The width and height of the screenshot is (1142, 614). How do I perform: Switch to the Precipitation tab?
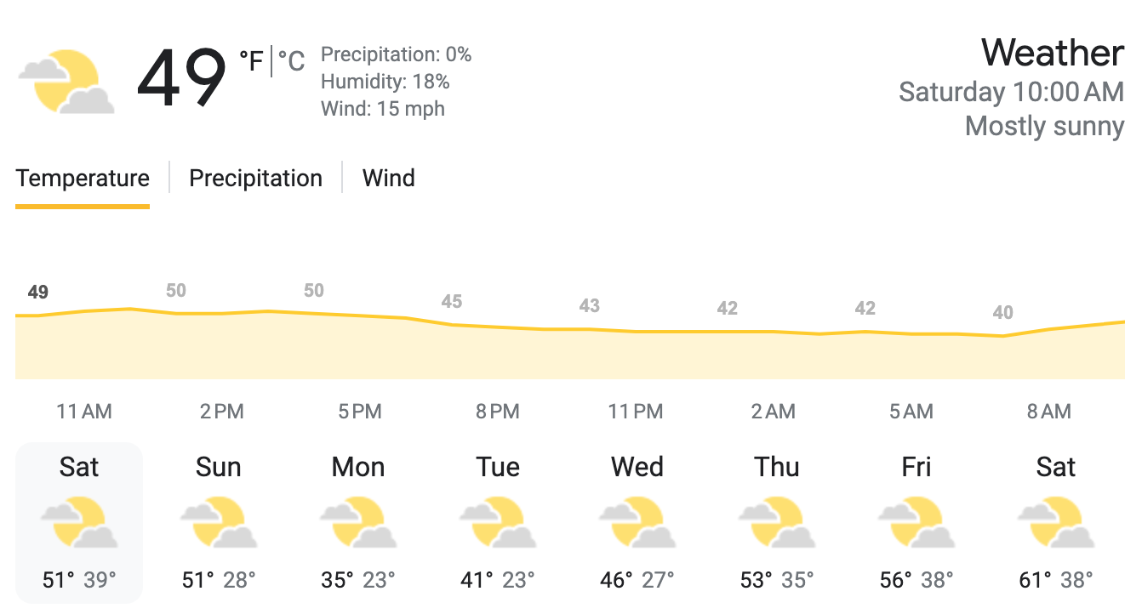click(x=255, y=179)
